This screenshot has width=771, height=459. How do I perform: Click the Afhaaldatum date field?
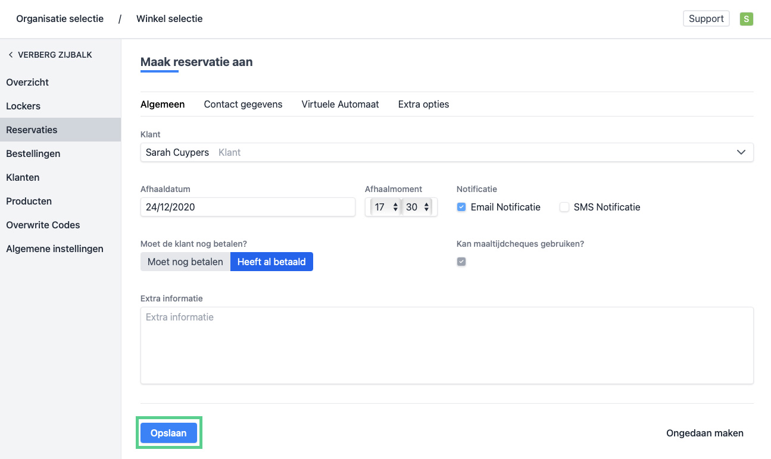coord(248,208)
